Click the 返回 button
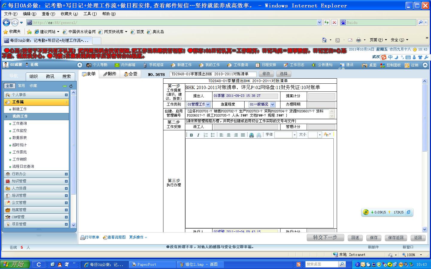Image resolution: width=431 pixels, height=269 pixels. [x=418, y=238]
